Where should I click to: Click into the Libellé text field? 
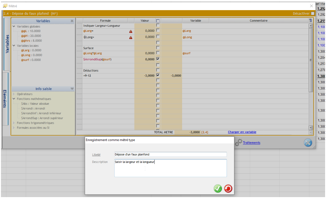point(170,155)
